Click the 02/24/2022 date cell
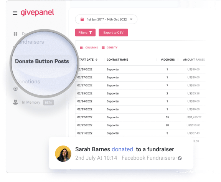 pos(85,101)
